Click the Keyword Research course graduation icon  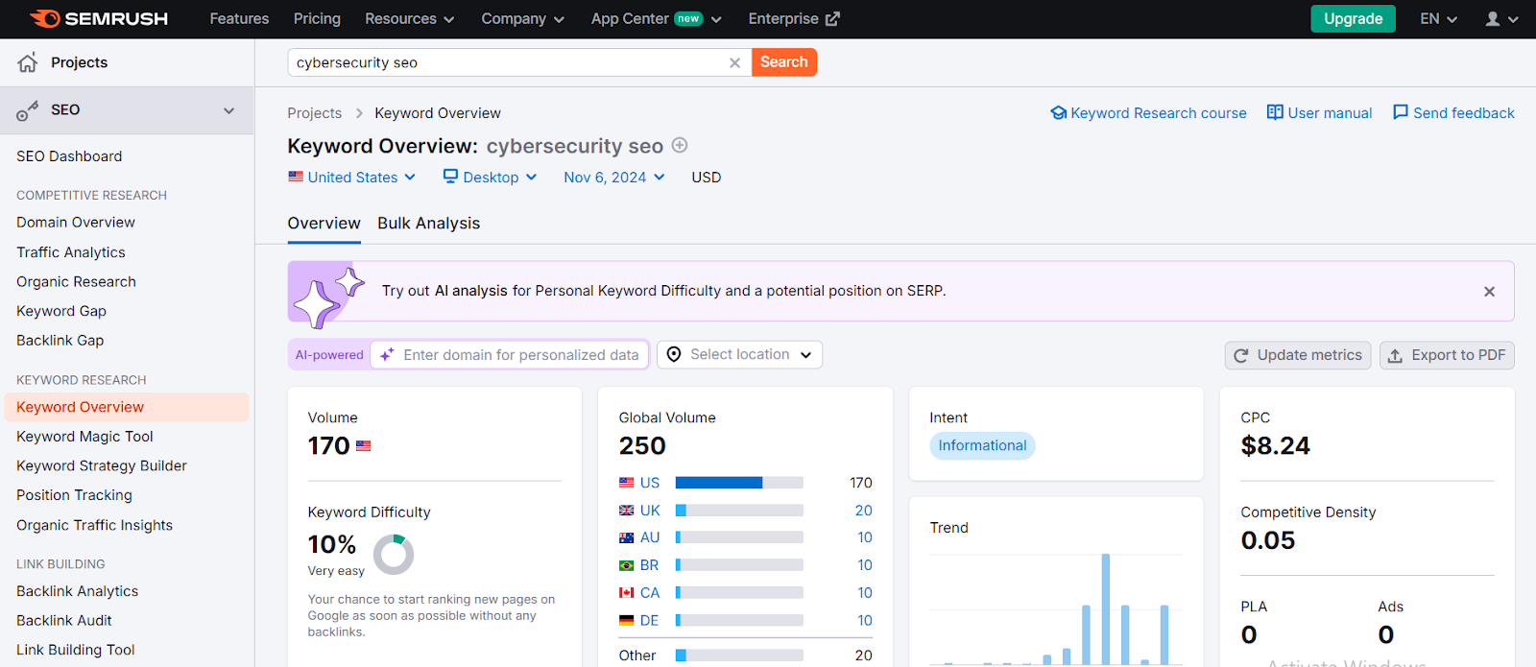[1059, 112]
